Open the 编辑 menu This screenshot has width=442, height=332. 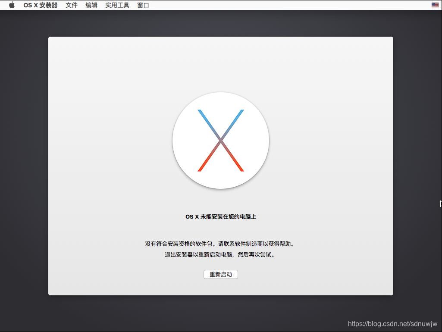[91, 5]
